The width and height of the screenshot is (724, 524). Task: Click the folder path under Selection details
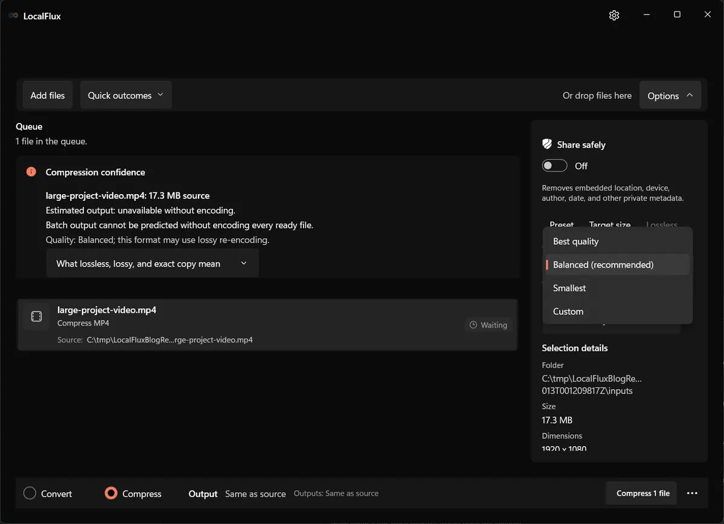(x=592, y=385)
